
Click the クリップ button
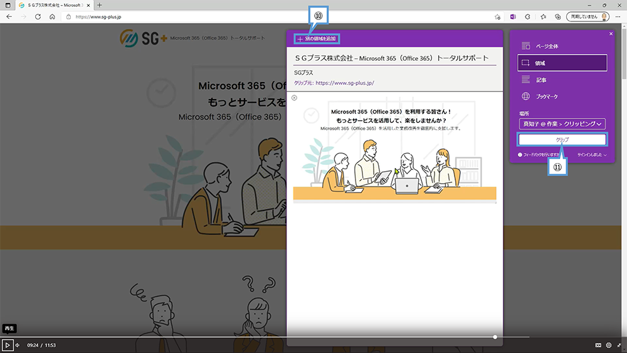[x=562, y=140]
